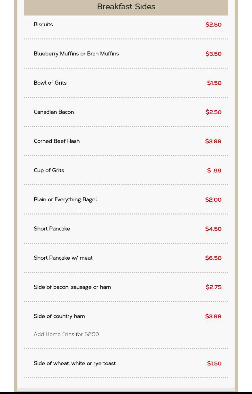
Task: Choose the Corned Beef Hash item
Action: click(x=56, y=141)
